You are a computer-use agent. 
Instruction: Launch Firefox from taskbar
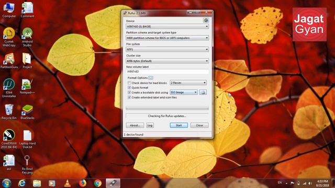point(83,183)
